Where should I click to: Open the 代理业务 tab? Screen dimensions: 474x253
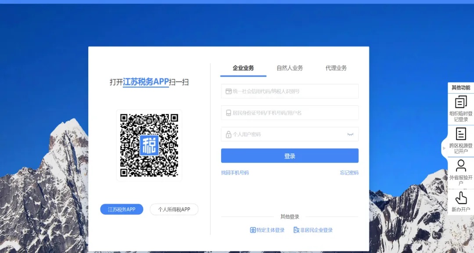[x=336, y=68]
